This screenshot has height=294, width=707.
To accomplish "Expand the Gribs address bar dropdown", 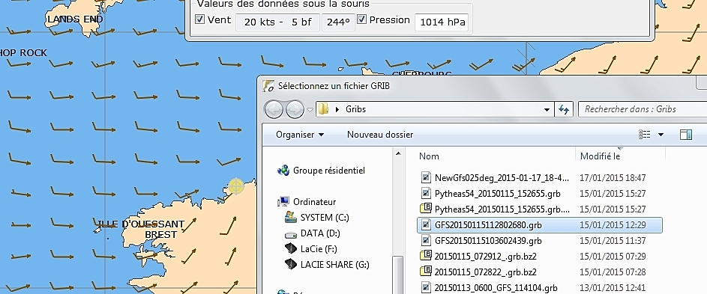I will [x=547, y=109].
